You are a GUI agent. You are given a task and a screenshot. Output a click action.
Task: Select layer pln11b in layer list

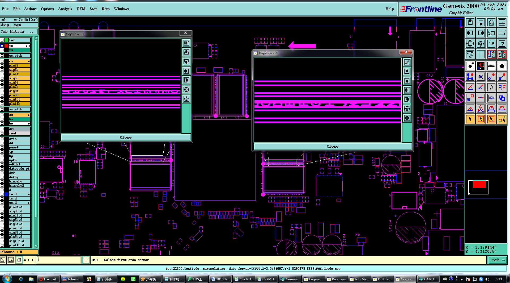tap(19, 104)
